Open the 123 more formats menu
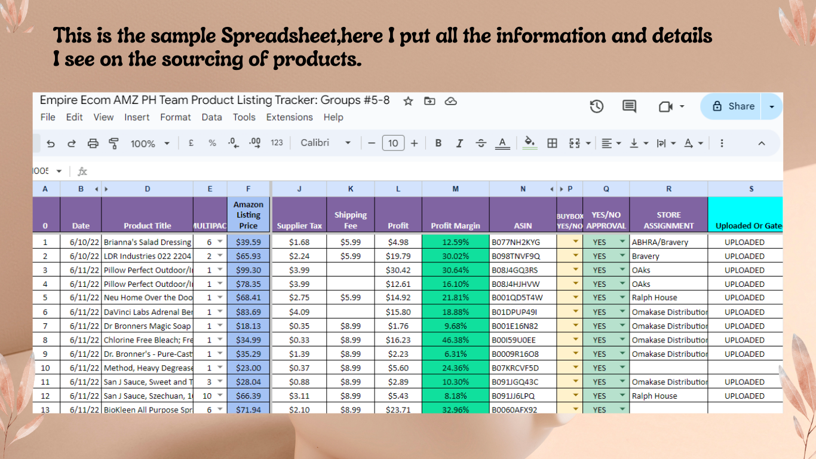Screen dimensions: 816x459 pyautogui.click(x=277, y=143)
